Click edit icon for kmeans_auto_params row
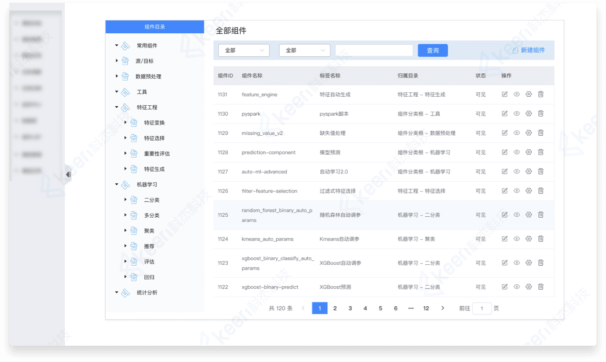606x362 pixels. (505, 239)
